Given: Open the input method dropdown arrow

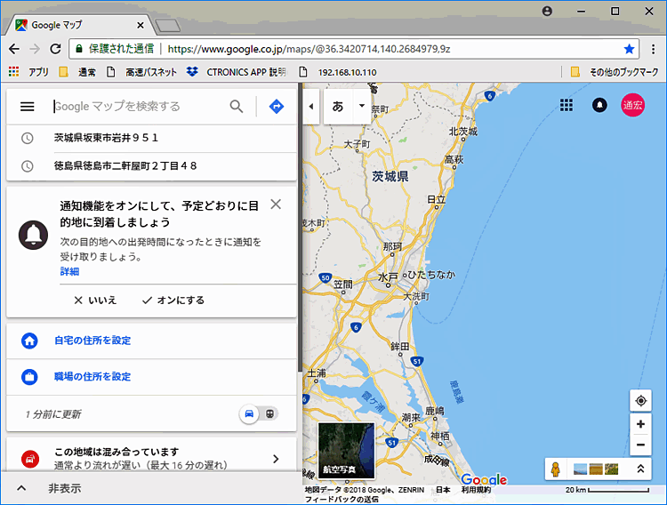Looking at the screenshot, I should coord(362,106).
